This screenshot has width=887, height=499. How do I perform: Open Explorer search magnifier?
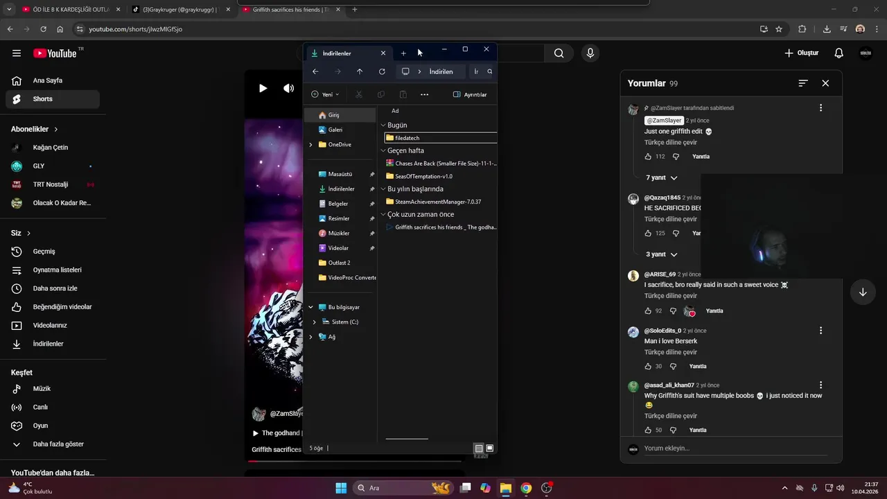[490, 71]
